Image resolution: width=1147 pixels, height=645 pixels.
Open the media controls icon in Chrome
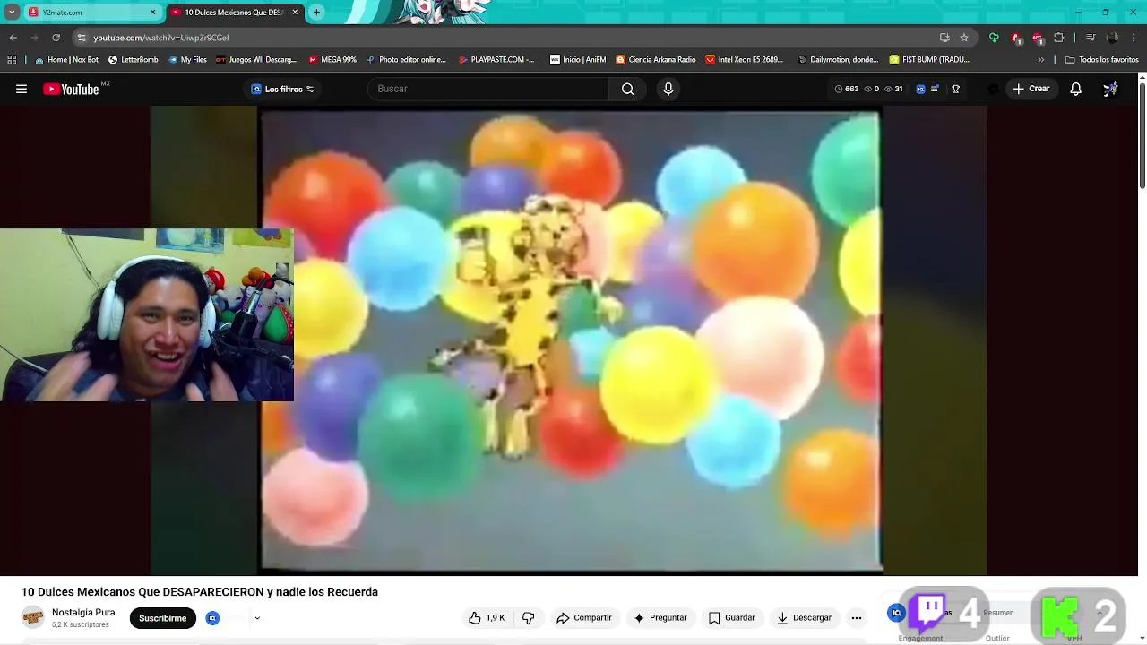click(x=1091, y=38)
